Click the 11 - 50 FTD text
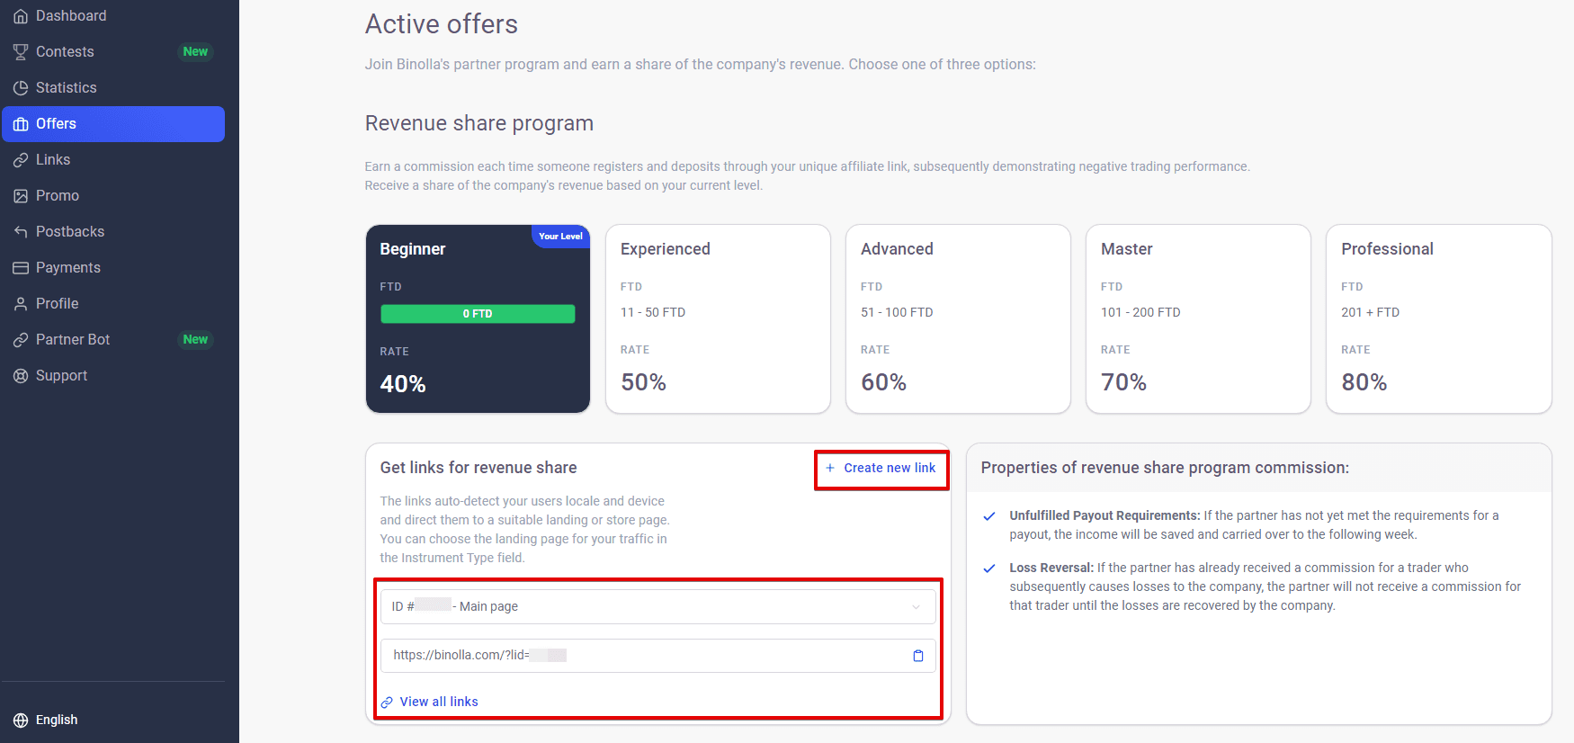1574x743 pixels. click(653, 313)
